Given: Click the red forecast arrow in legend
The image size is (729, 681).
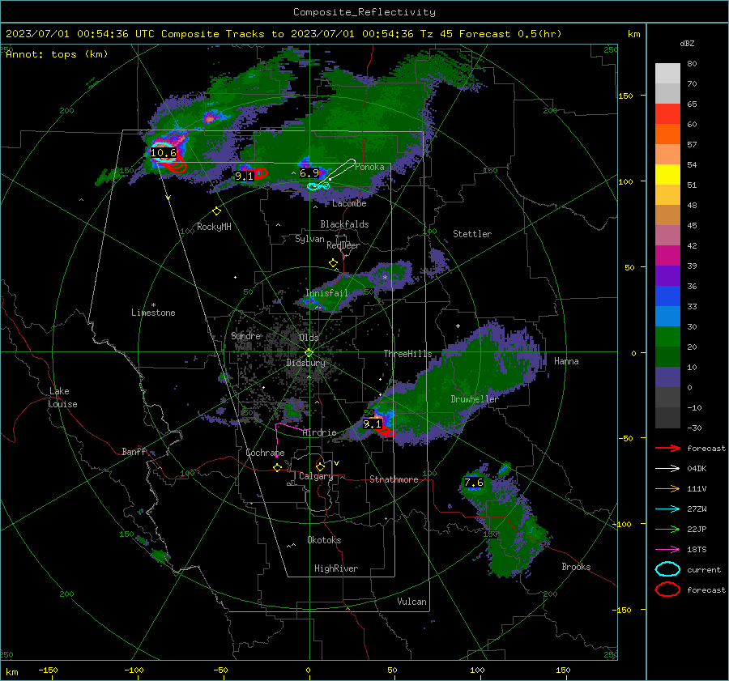Looking at the screenshot, I should (x=667, y=448).
